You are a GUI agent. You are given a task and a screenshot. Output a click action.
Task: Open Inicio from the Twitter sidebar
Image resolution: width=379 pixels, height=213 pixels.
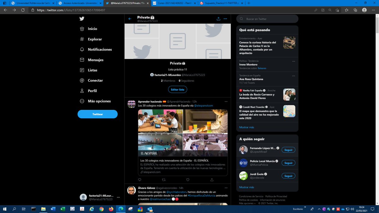pos(88,29)
